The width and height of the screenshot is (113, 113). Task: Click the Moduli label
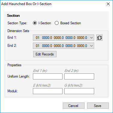click(x=13, y=91)
